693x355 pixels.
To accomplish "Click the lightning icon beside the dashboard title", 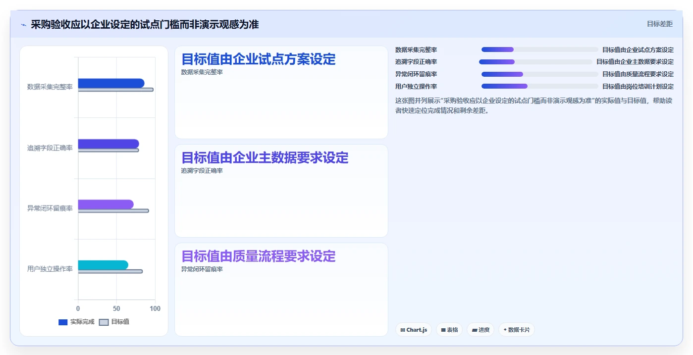I will (23, 25).
